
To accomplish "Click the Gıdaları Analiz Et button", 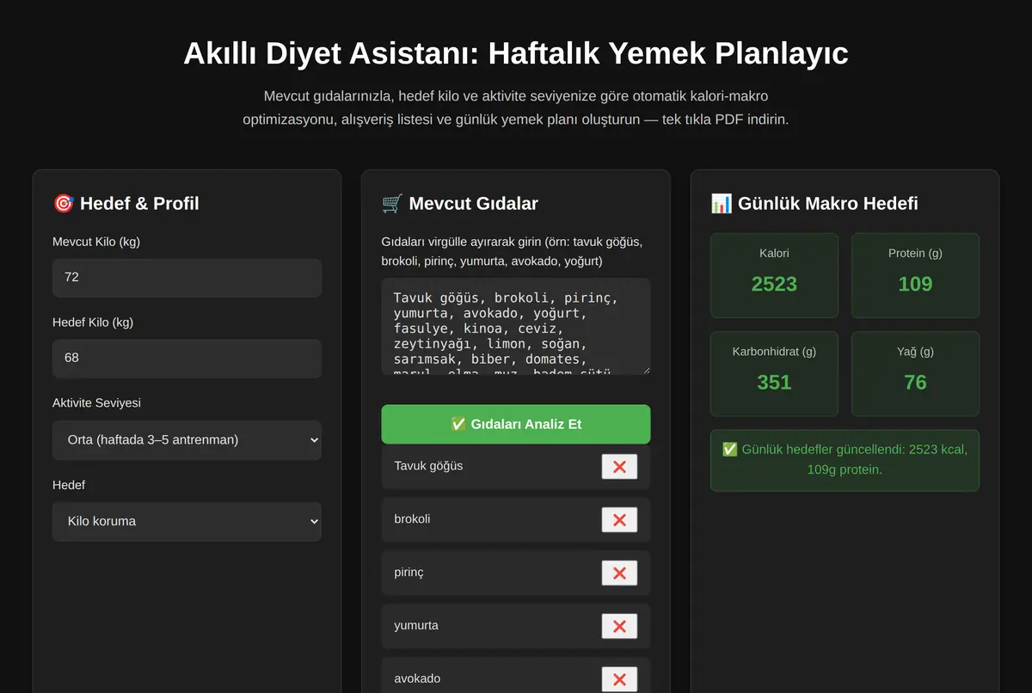I will point(516,424).
